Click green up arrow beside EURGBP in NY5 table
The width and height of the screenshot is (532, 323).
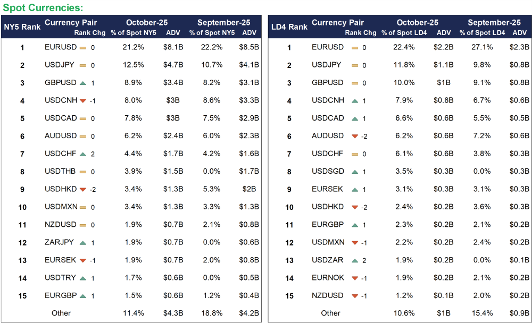(82, 296)
